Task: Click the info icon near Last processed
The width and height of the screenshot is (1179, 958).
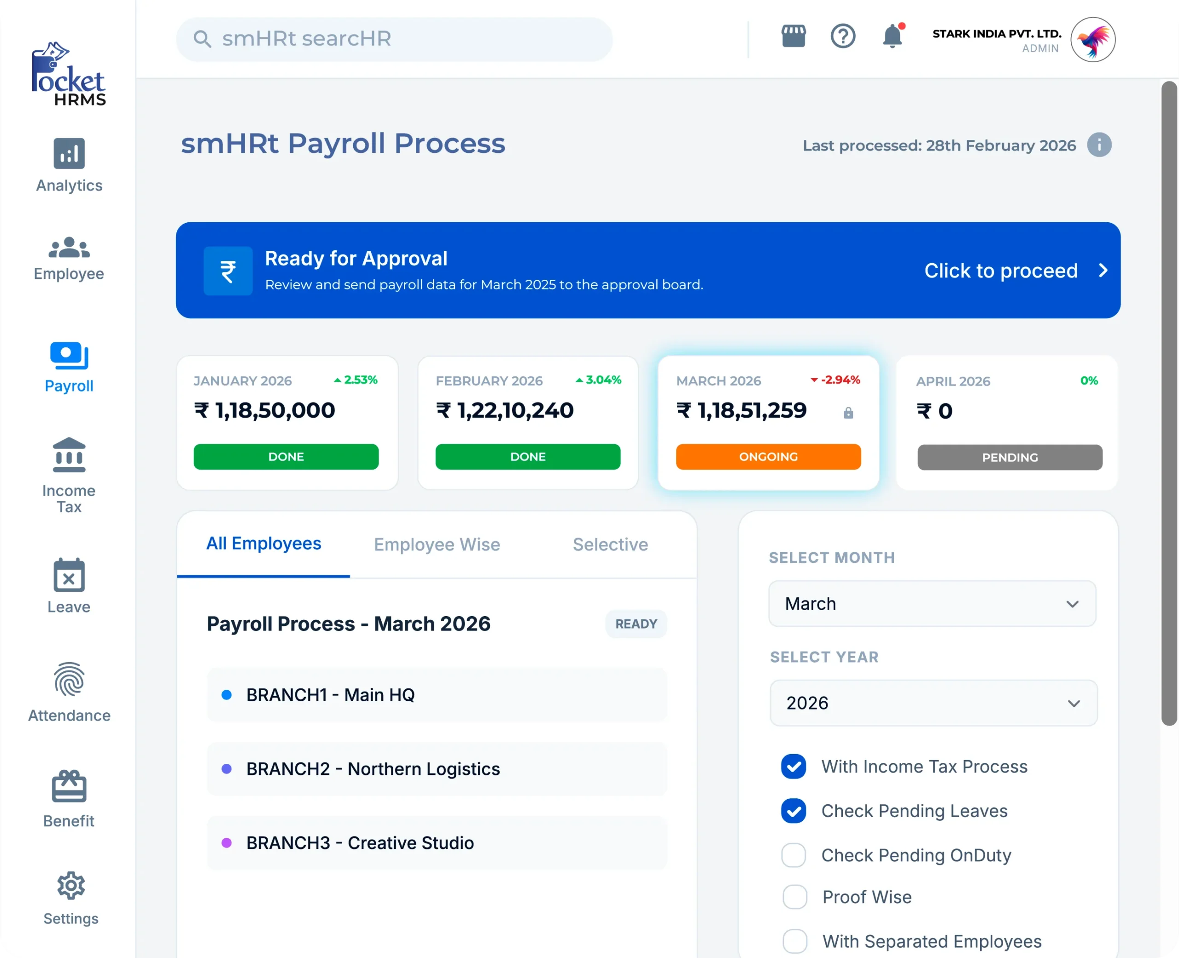Action: coord(1099,145)
